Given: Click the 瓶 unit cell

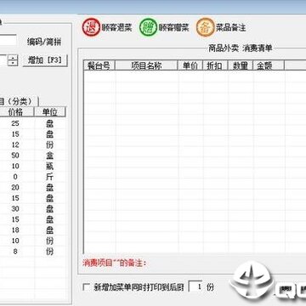Looking at the screenshot, I should tap(50, 166).
